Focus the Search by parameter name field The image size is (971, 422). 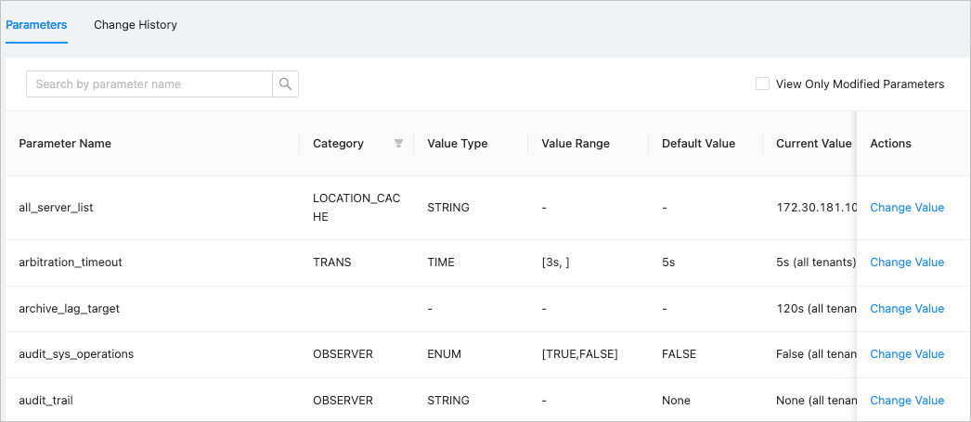point(149,84)
